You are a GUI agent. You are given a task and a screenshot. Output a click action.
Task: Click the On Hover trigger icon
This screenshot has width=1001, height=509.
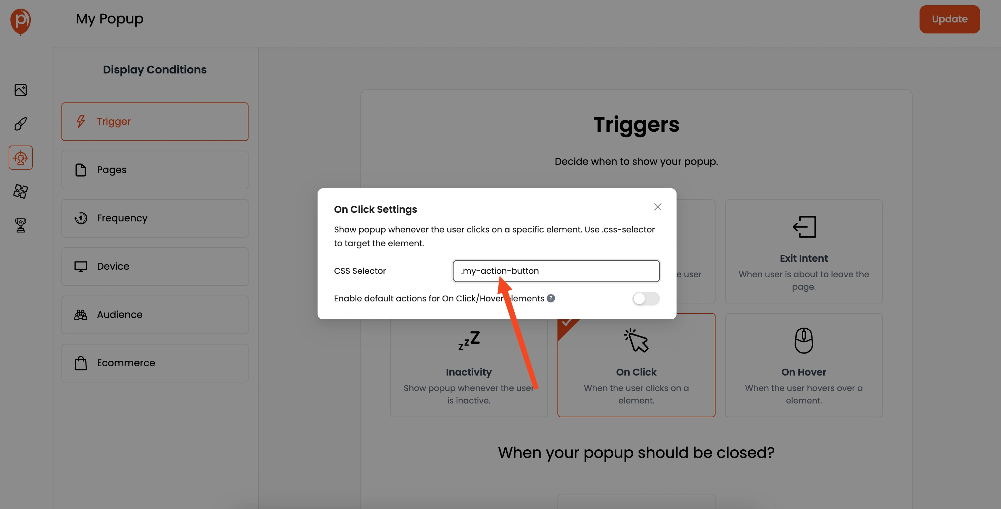804,340
